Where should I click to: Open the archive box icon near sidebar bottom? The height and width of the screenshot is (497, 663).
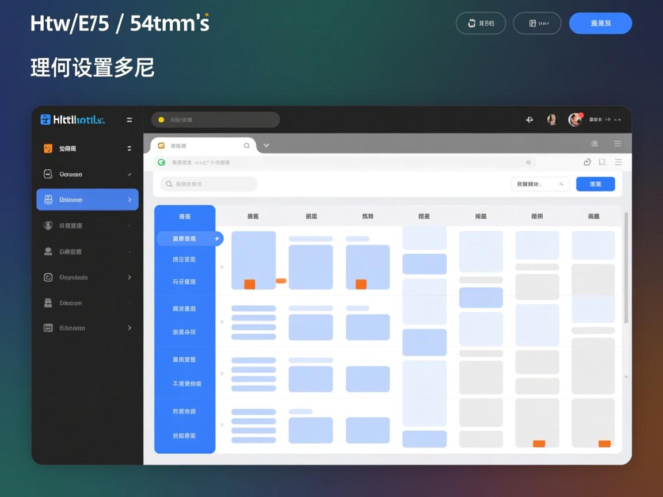point(49,303)
